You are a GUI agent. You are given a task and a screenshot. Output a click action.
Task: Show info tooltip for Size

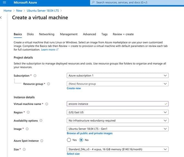click(24, 149)
